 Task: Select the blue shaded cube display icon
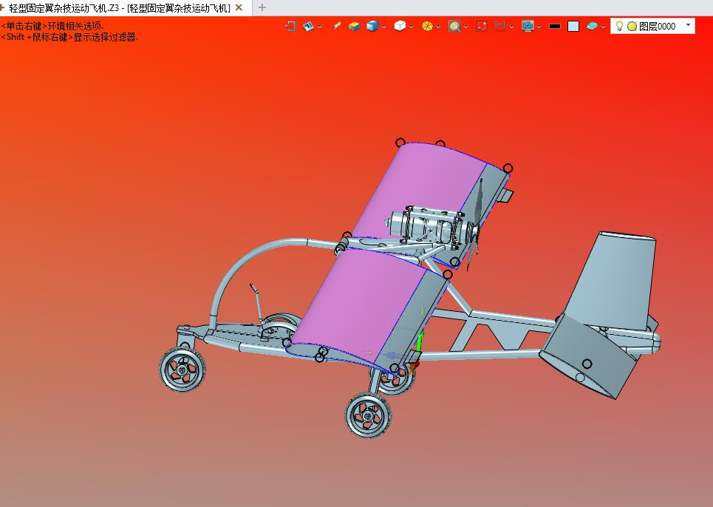tap(372, 26)
